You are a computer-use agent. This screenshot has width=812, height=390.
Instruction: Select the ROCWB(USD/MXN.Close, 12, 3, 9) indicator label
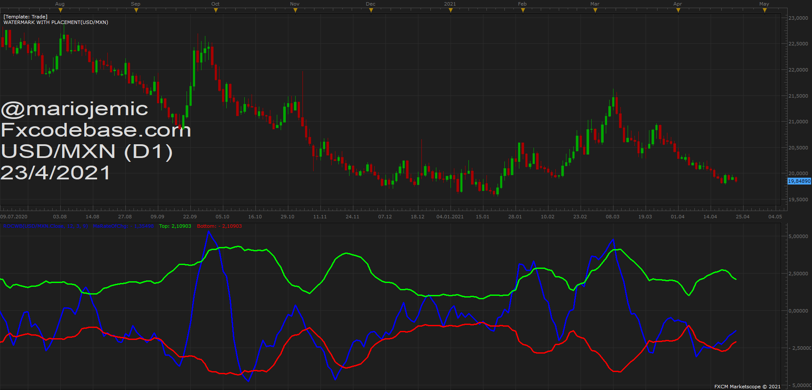(x=46, y=226)
